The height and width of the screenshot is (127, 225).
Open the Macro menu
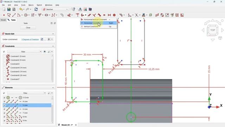31,5
